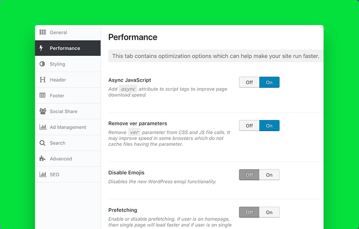Screen dimensions: 359x229
Task: Select On for Async JavaScript
Action: [269, 82]
